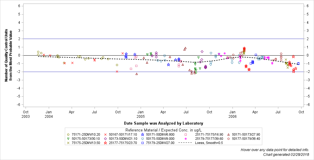Select the red X data point at -2 near Oct 2004

tap(117, 71)
